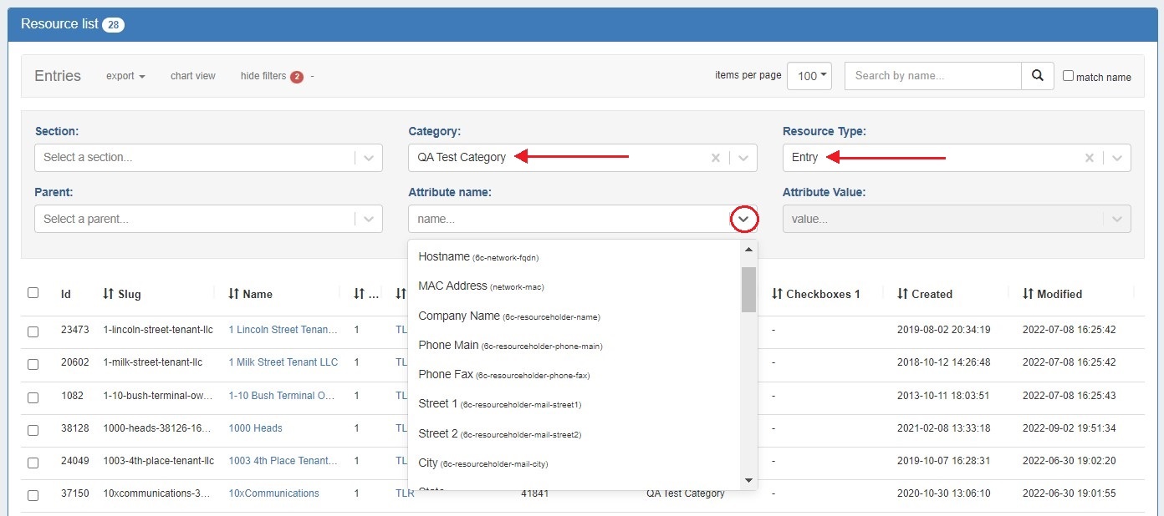Clear the QA Test Category selection
The height and width of the screenshot is (516, 1164).
click(x=715, y=158)
